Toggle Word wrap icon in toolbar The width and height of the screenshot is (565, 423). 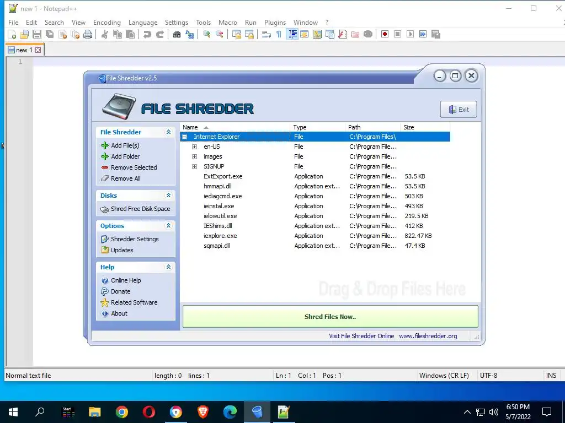pos(266,34)
